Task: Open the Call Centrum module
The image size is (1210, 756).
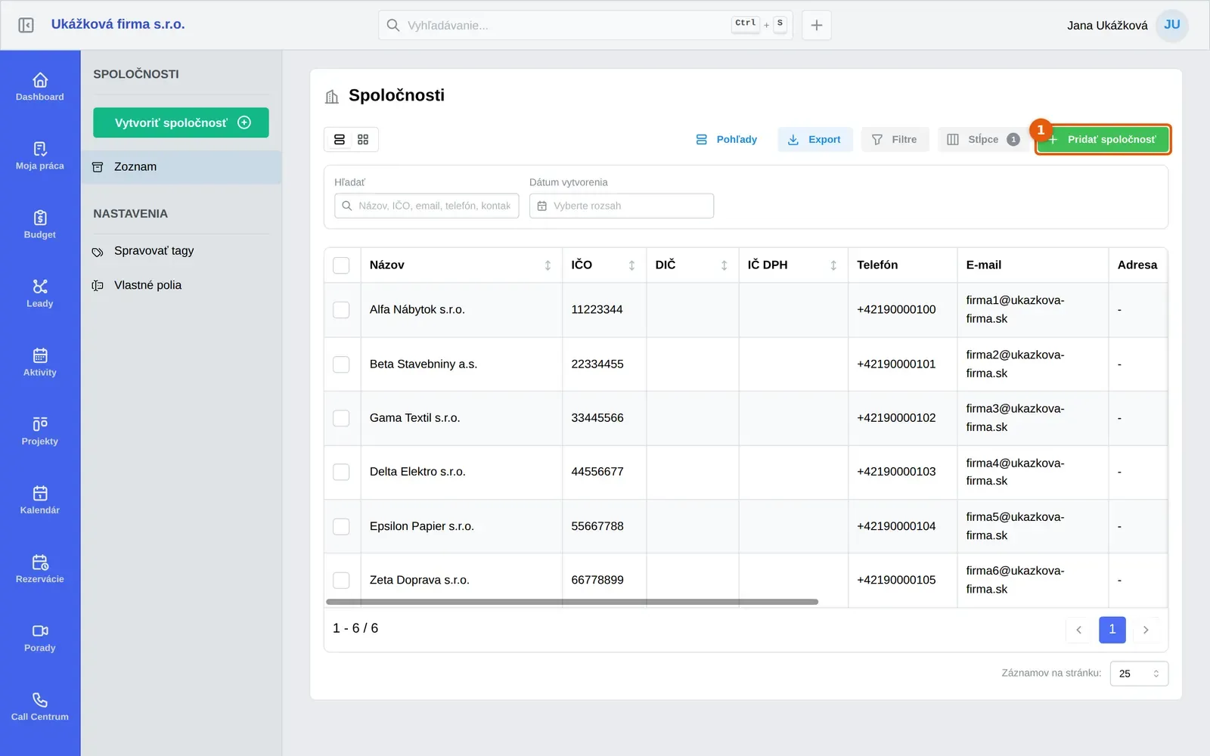Action: tap(40, 706)
